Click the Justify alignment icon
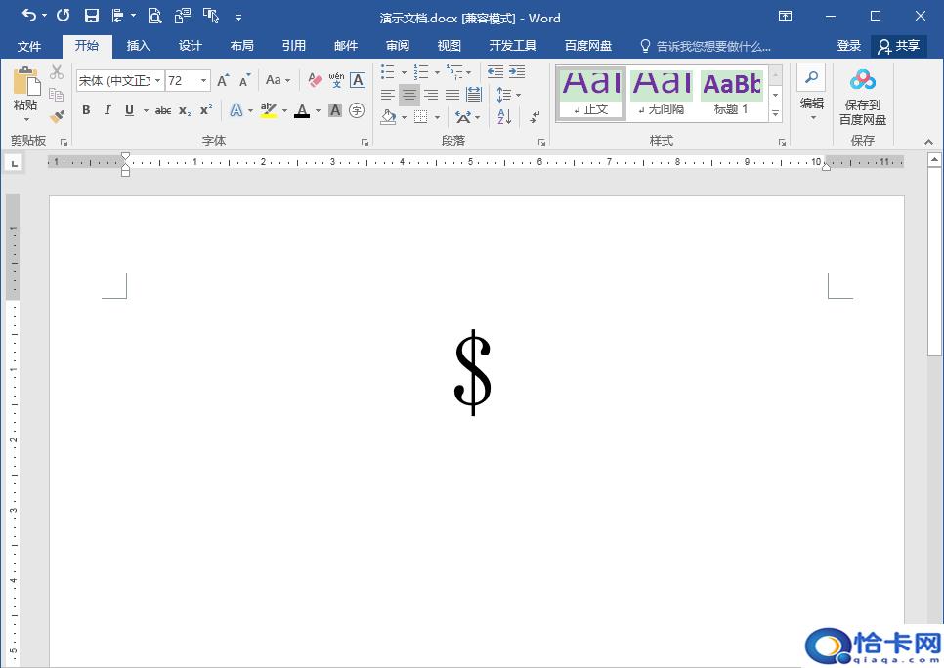Image resolution: width=944 pixels, height=668 pixels. (452, 95)
